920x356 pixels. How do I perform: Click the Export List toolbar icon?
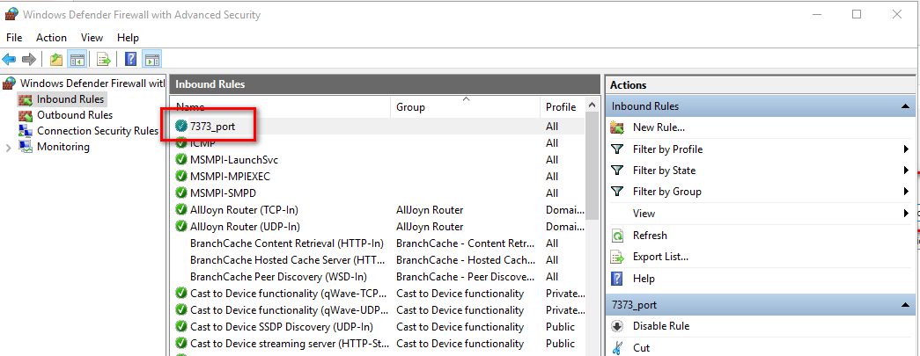click(x=104, y=59)
